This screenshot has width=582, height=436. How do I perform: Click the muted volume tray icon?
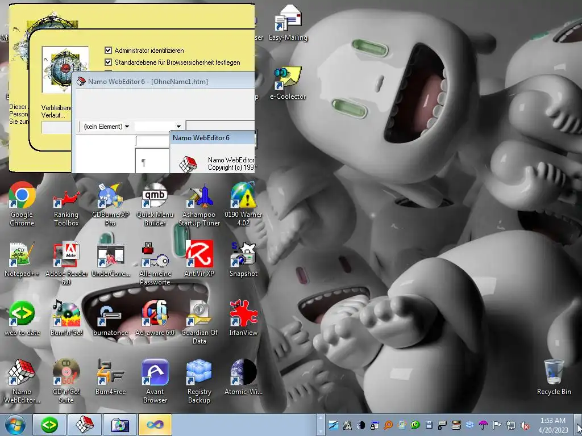(525, 425)
